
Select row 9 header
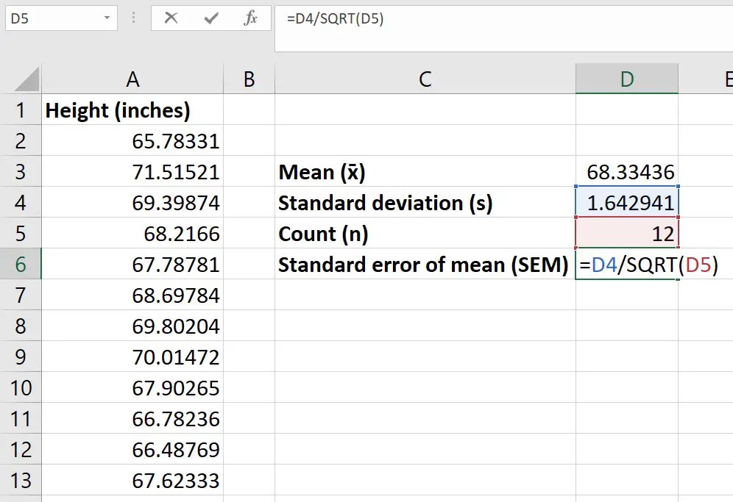pyautogui.click(x=21, y=356)
